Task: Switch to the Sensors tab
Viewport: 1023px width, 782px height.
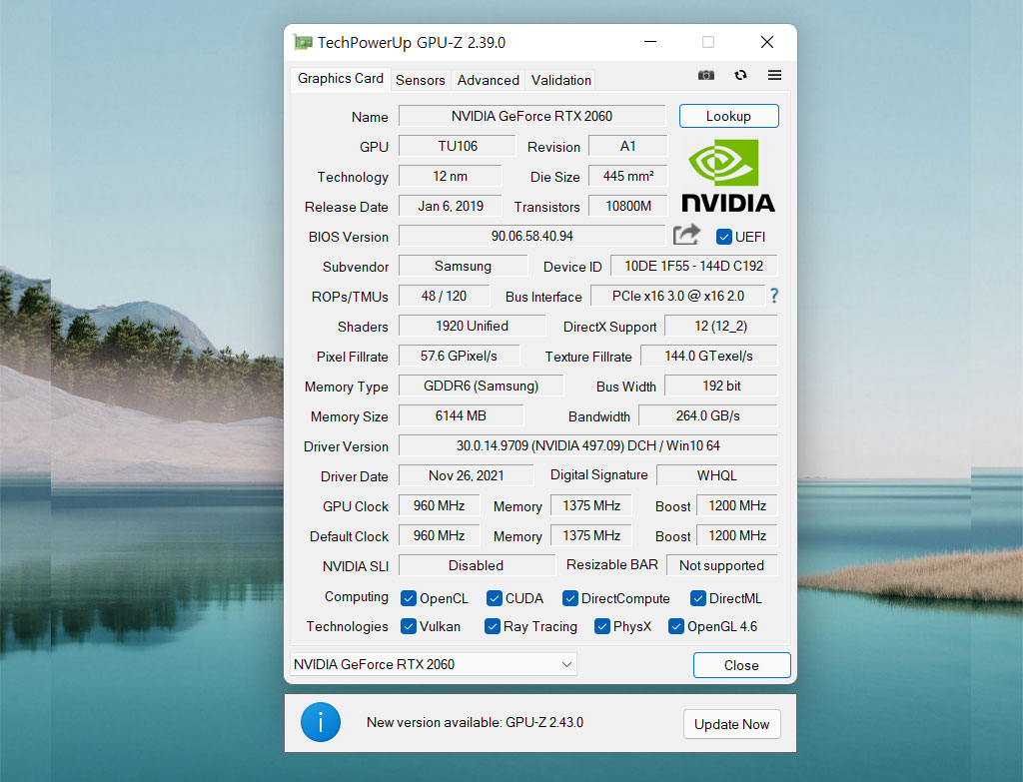Action: [421, 80]
